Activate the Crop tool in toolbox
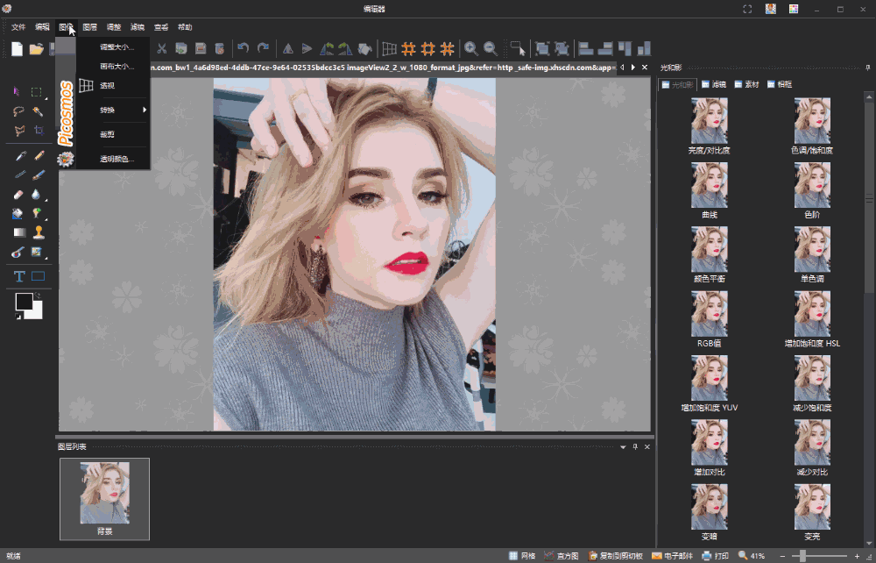Screen dimensions: 876x563 (38, 131)
